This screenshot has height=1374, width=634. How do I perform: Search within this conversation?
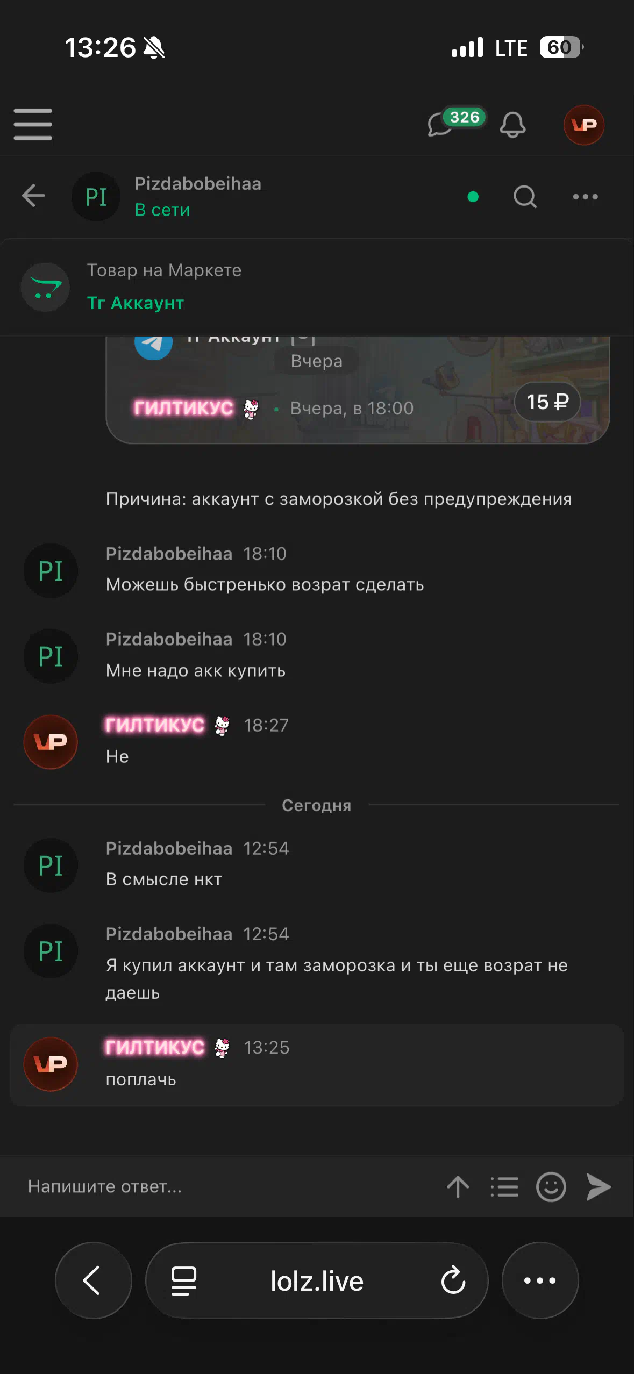coord(525,197)
